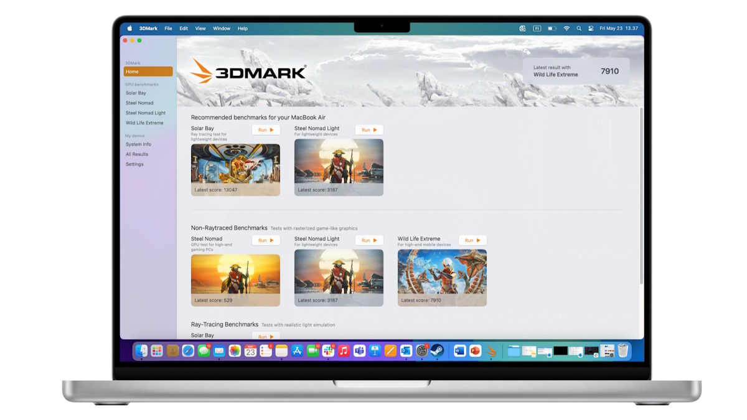This screenshot has height=420, width=747.
Task: Open the Fi input source menu
Action: click(x=537, y=28)
